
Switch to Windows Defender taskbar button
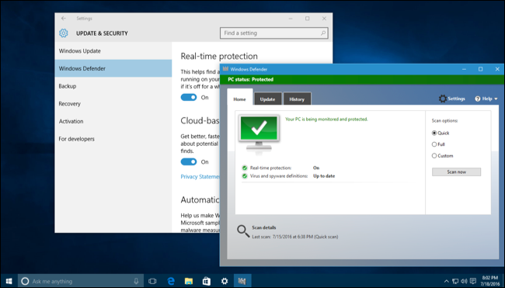(x=242, y=281)
